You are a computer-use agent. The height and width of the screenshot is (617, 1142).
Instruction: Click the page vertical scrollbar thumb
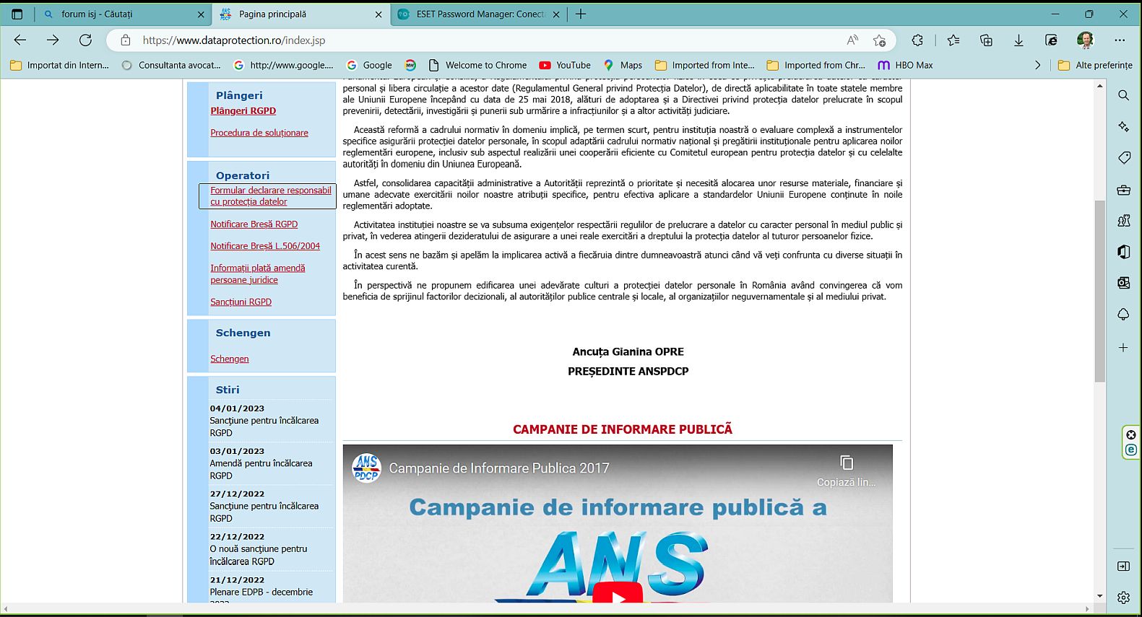pyautogui.click(x=1100, y=289)
